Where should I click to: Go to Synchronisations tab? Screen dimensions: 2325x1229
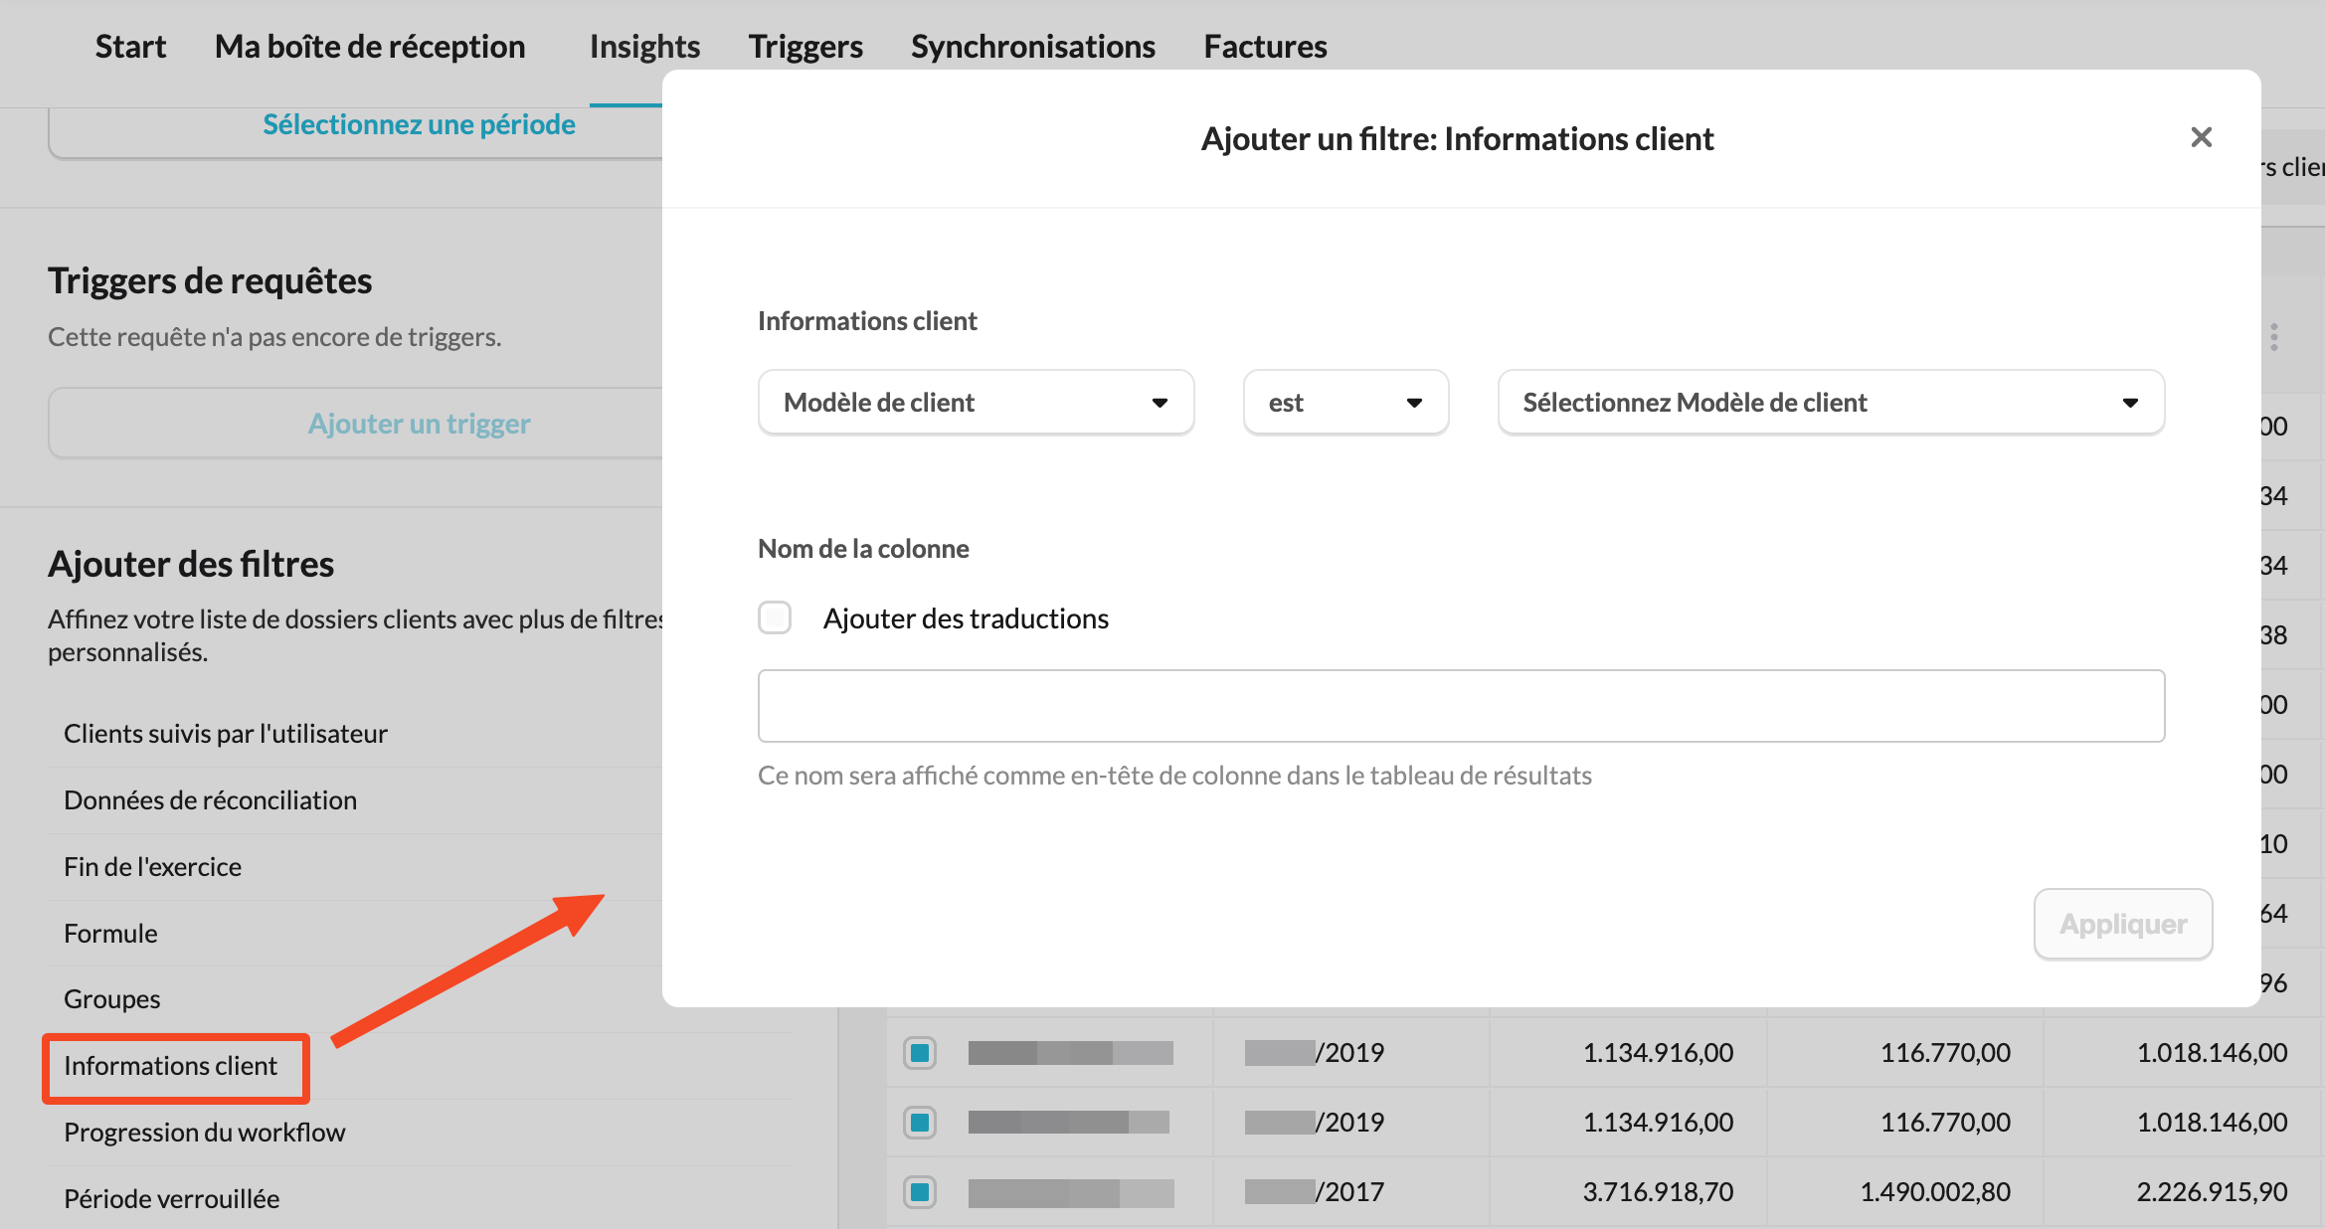click(x=1032, y=47)
